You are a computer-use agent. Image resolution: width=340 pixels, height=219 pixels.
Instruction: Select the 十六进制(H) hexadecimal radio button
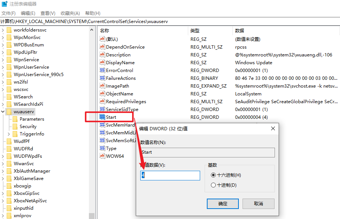pyautogui.click(x=214, y=175)
